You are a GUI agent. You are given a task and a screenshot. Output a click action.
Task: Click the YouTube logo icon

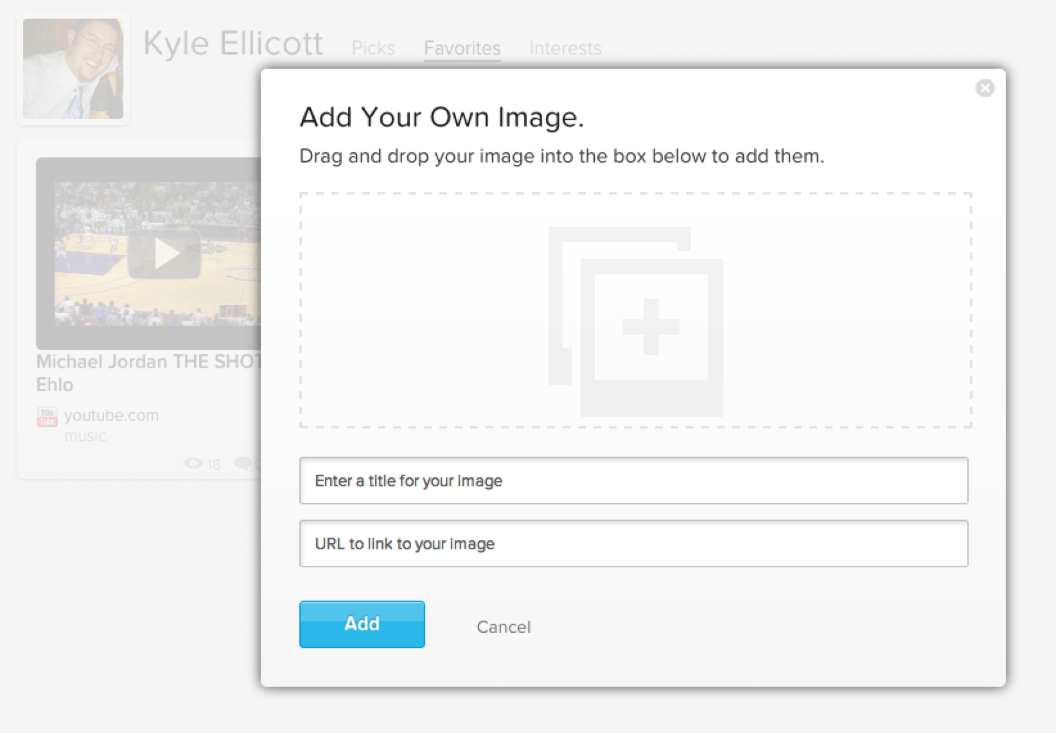click(x=47, y=417)
